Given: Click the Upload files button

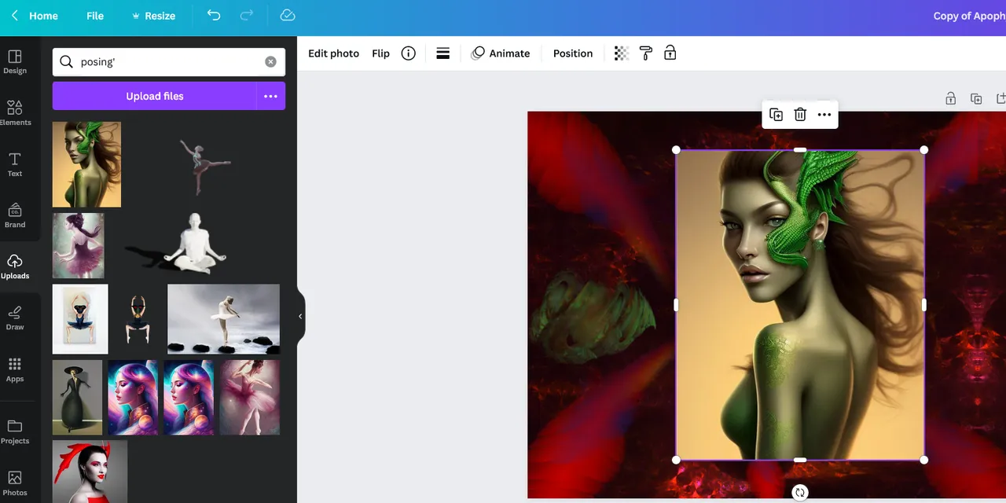Looking at the screenshot, I should 154,96.
